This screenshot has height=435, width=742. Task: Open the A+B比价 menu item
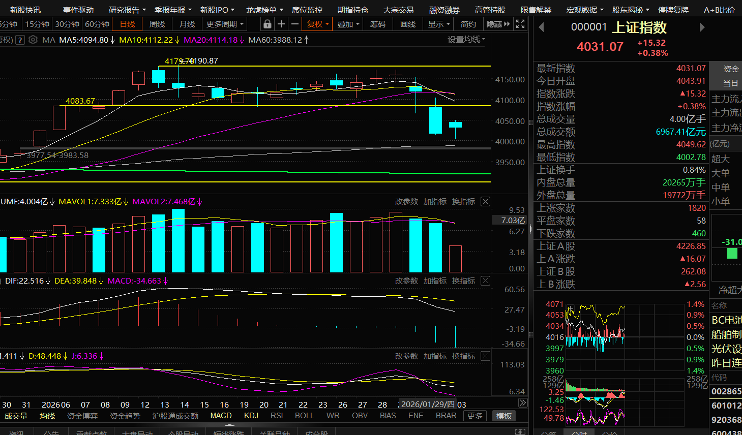pos(719,10)
